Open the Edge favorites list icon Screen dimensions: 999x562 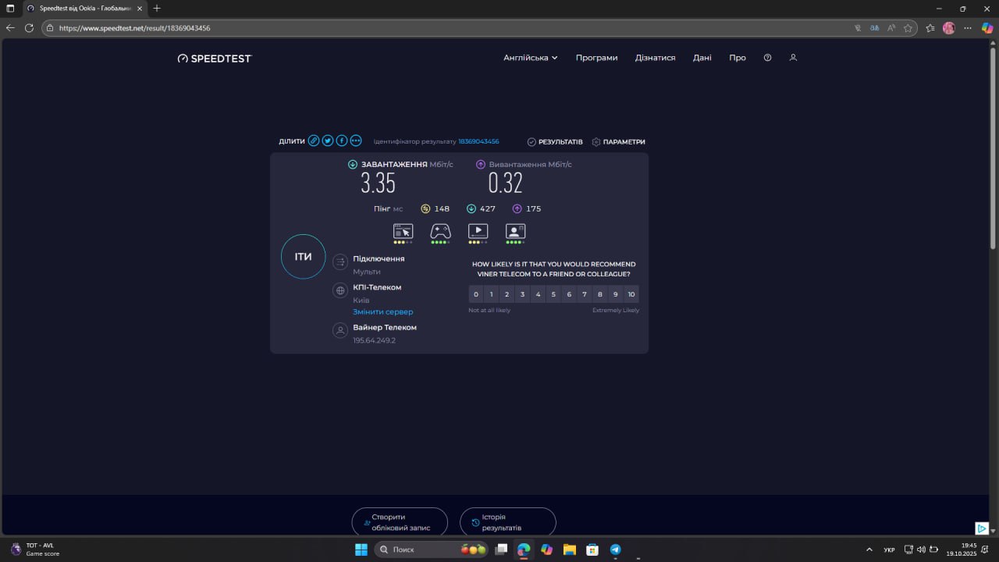pyautogui.click(x=930, y=27)
